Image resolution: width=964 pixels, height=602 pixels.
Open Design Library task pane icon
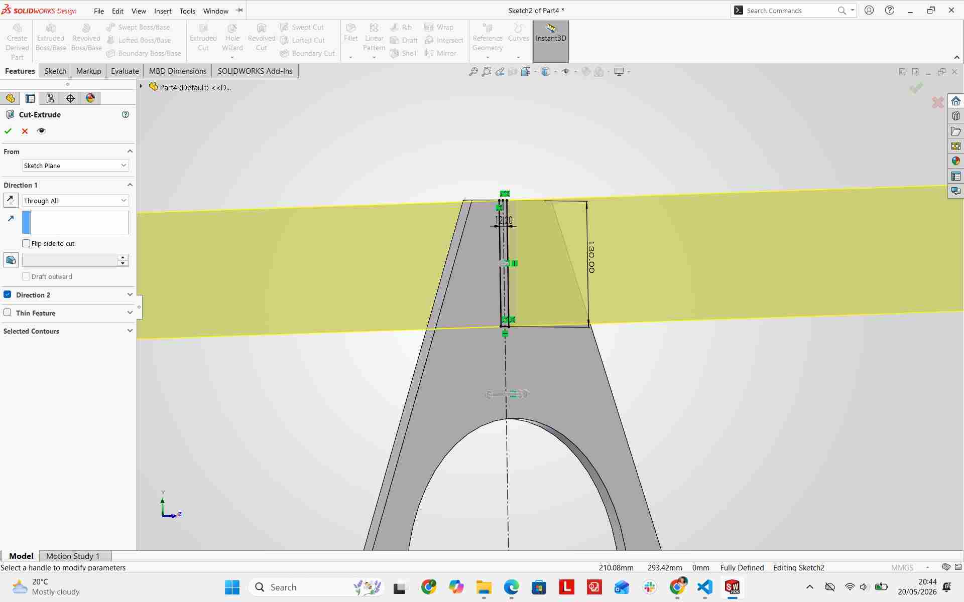[x=955, y=116]
